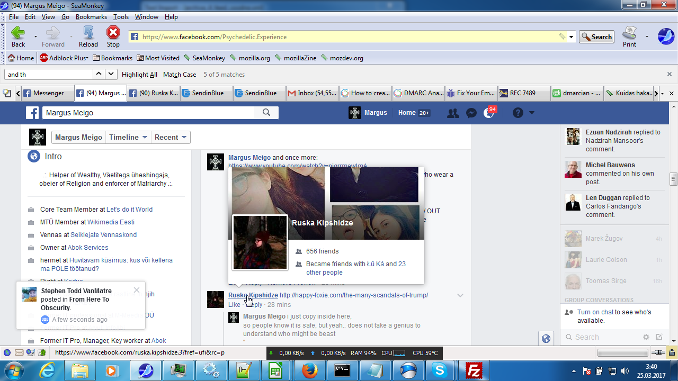Click the Search button beside URL bar
This screenshot has width=678, height=381.
596,37
